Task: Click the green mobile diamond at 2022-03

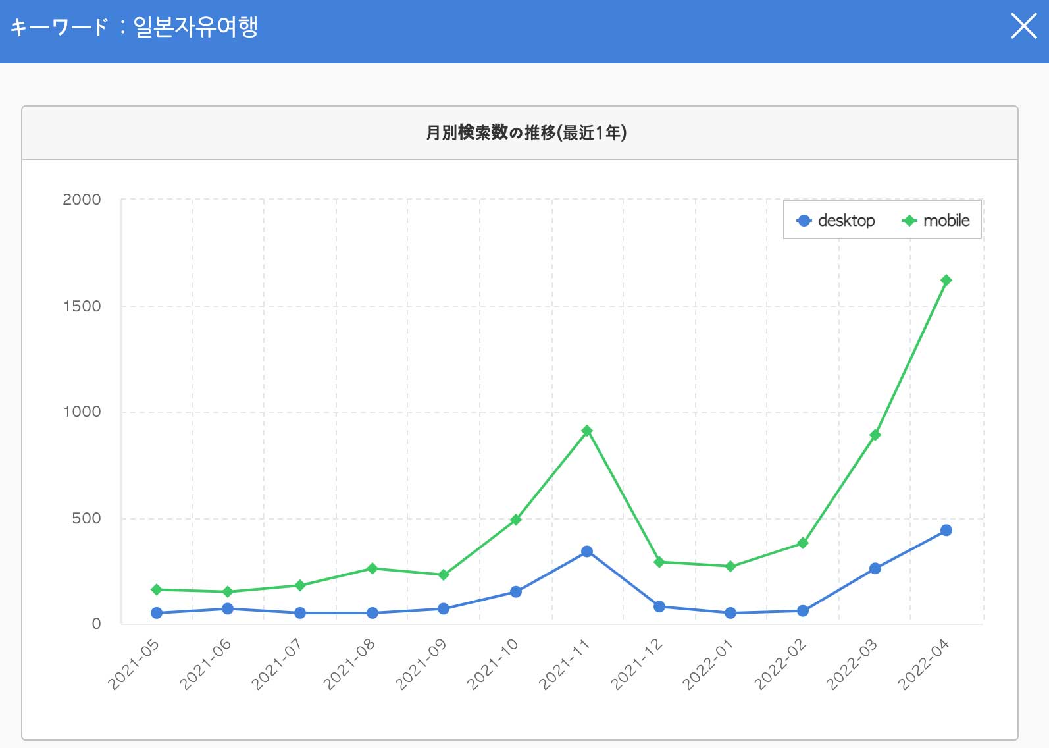Action: tap(875, 435)
